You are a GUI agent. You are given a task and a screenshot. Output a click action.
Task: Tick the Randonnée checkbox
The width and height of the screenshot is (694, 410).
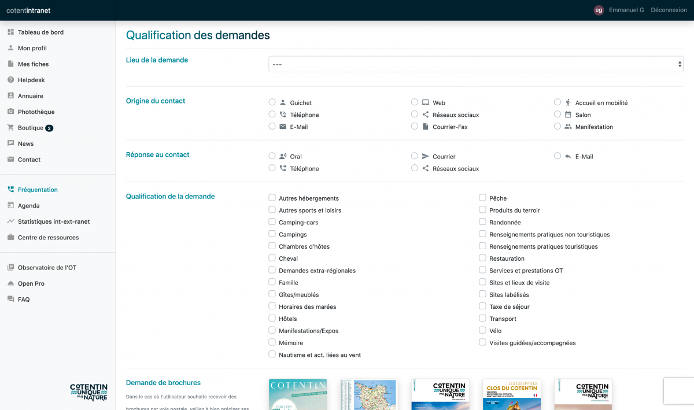coord(483,222)
